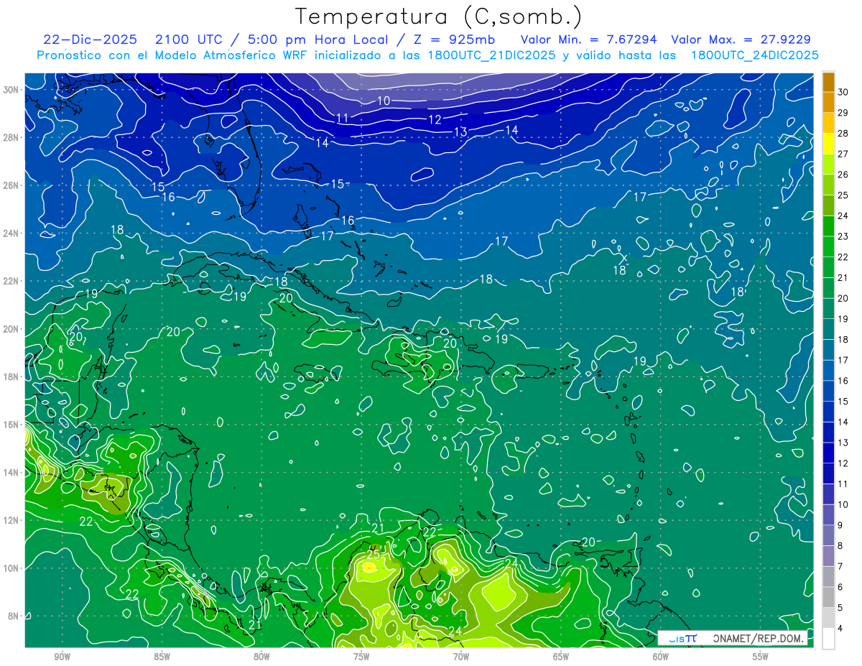Viewport: 862px width, 666px height.
Task: Click 'Valor Max. = 27.9229' readout
Action: [x=741, y=40]
